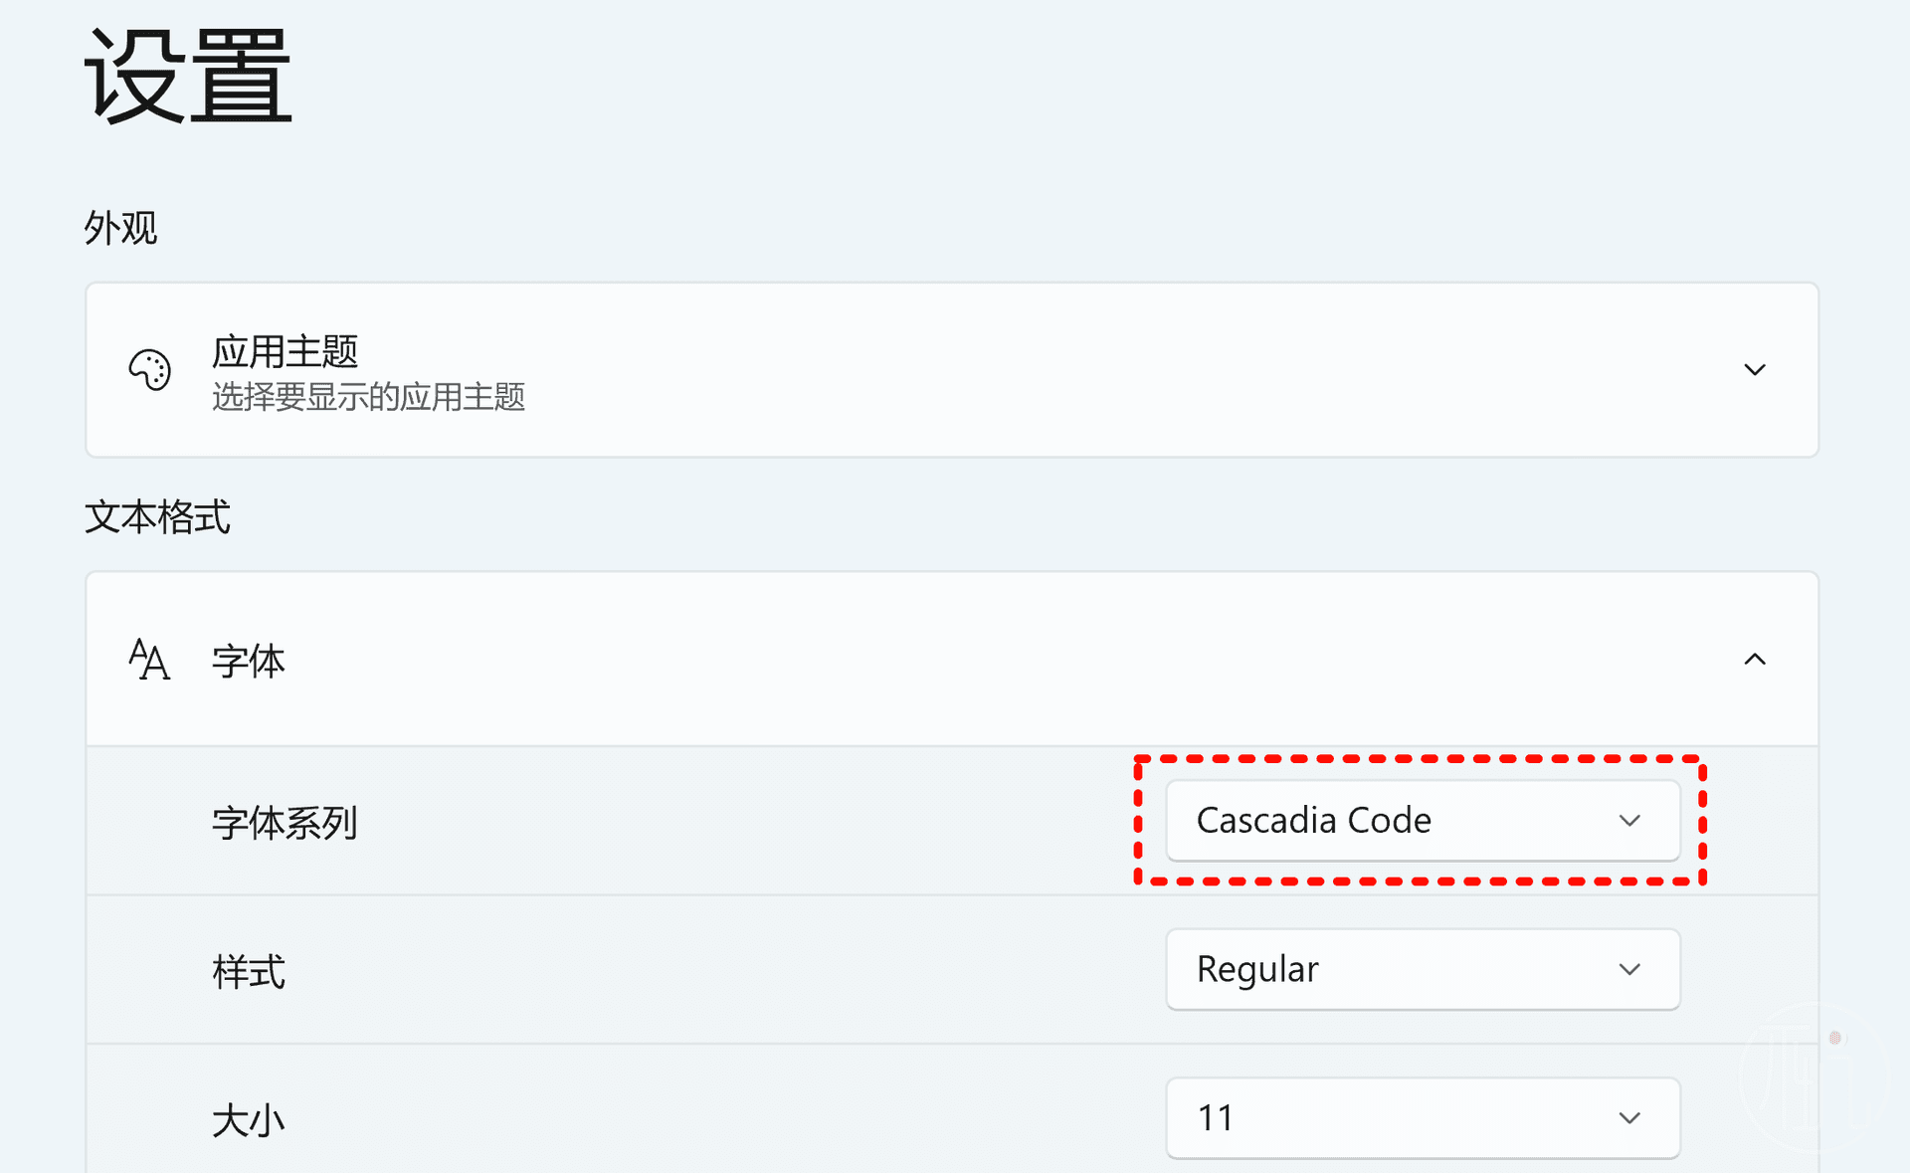The image size is (1910, 1173).
Task: Expand the 应用主题 section chevron
Action: 1755,370
